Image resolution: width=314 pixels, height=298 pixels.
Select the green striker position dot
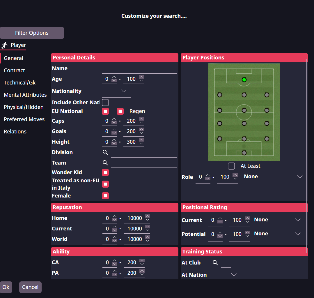[x=244, y=80]
